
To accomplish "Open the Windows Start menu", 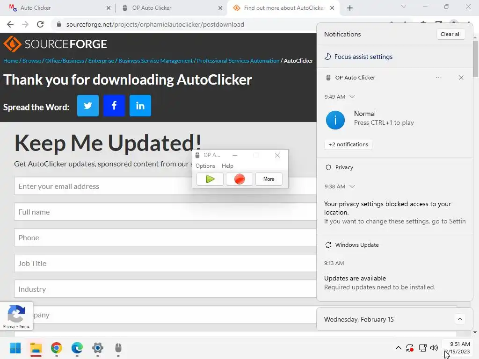I will (15, 348).
